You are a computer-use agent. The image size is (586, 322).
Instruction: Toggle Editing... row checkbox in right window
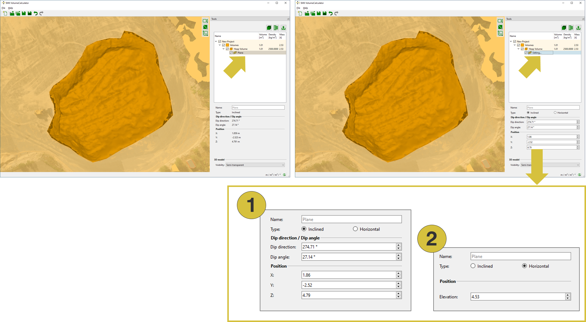pos(526,53)
